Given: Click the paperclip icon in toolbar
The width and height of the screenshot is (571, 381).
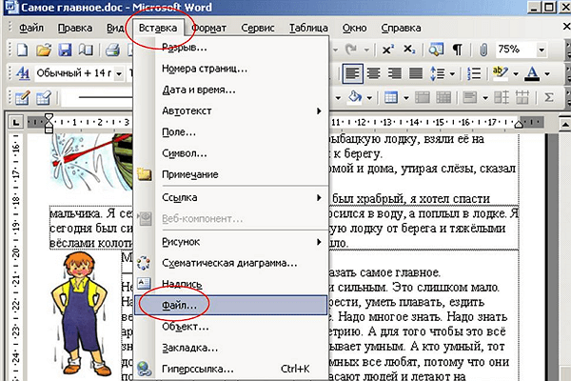Looking at the screenshot, I should [x=483, y=50].
